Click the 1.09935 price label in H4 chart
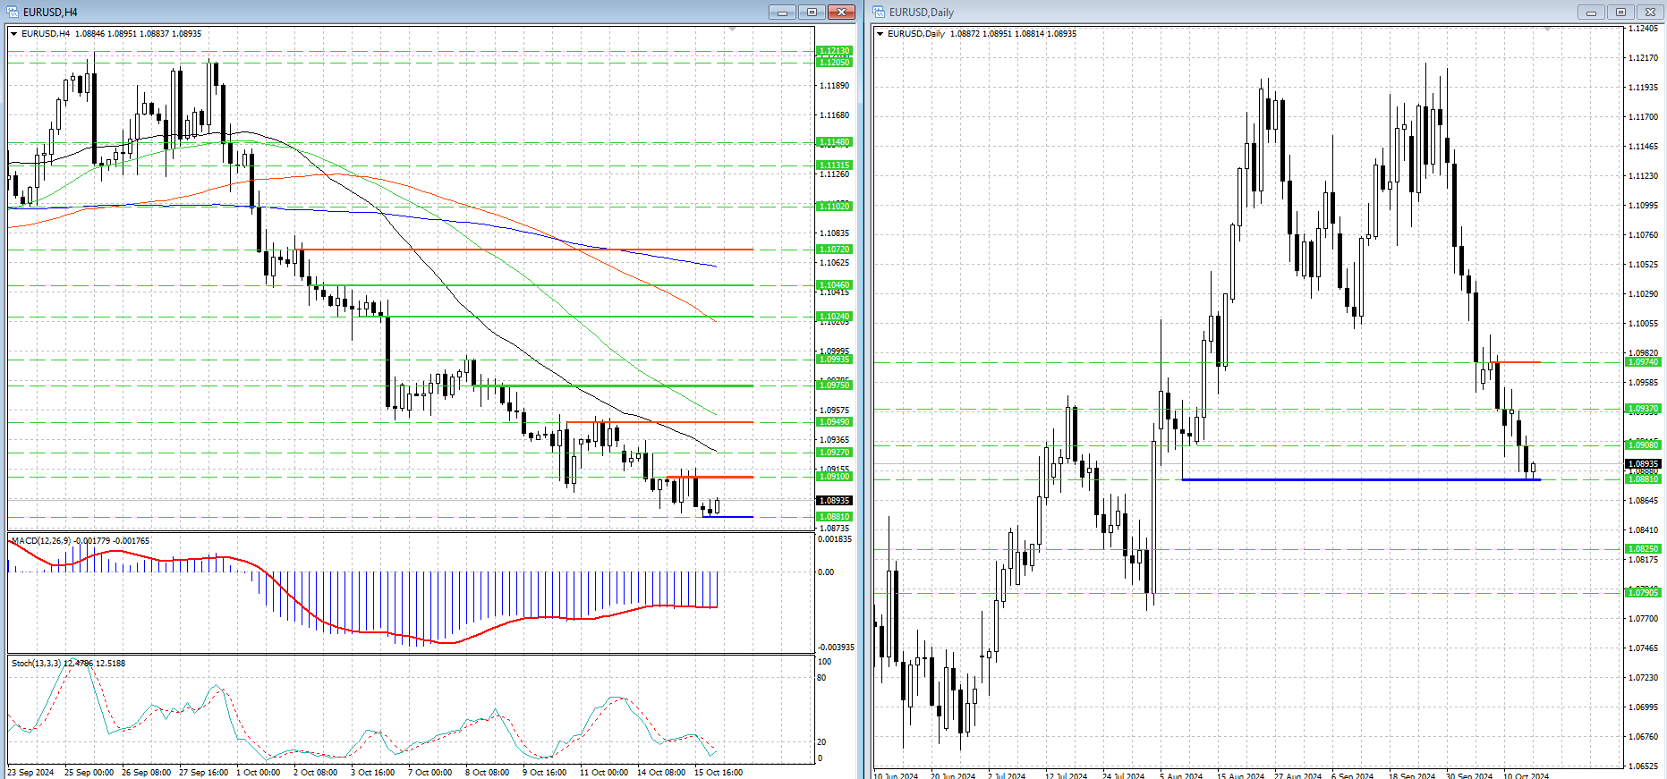 834,360
